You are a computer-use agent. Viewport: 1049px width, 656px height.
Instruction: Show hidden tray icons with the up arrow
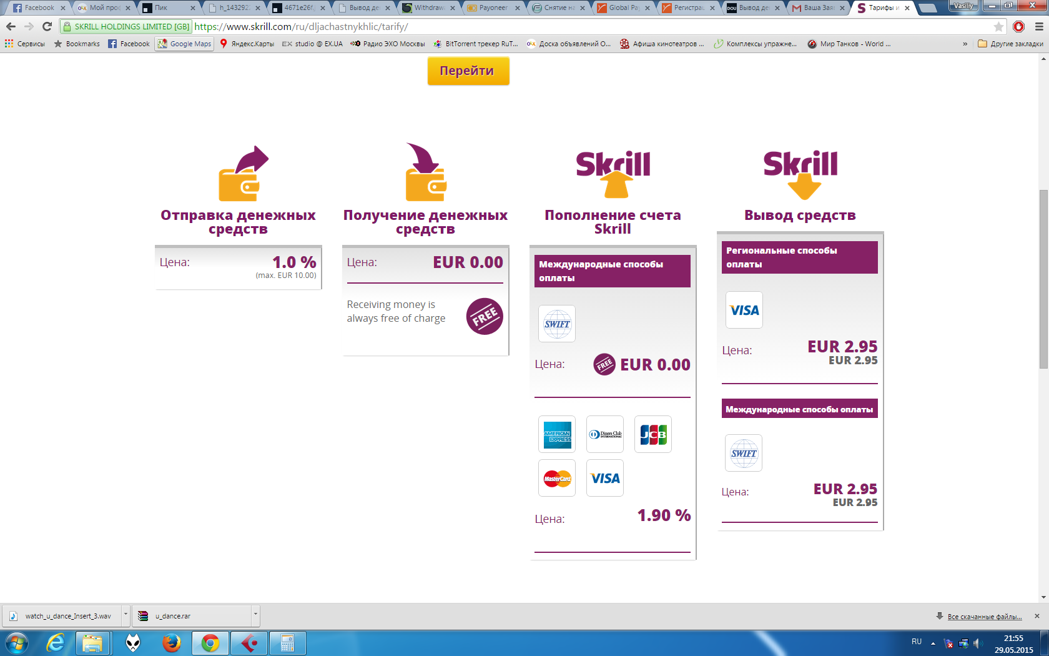933,643
